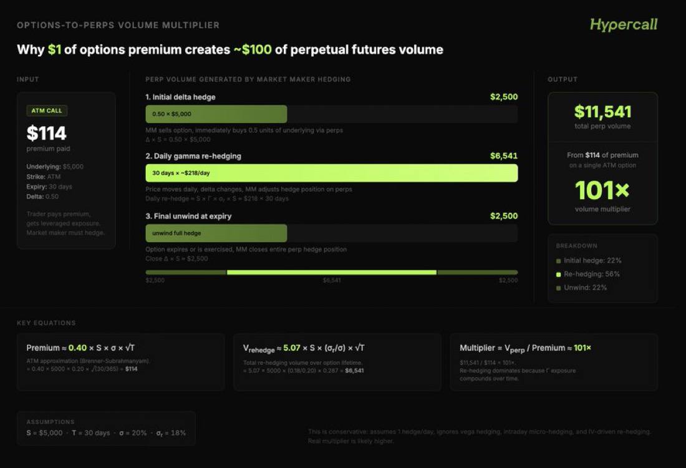Viewport: 686px width, 468px height.
Task: Open the Multiplier equation card
Action: pos(554,362)
